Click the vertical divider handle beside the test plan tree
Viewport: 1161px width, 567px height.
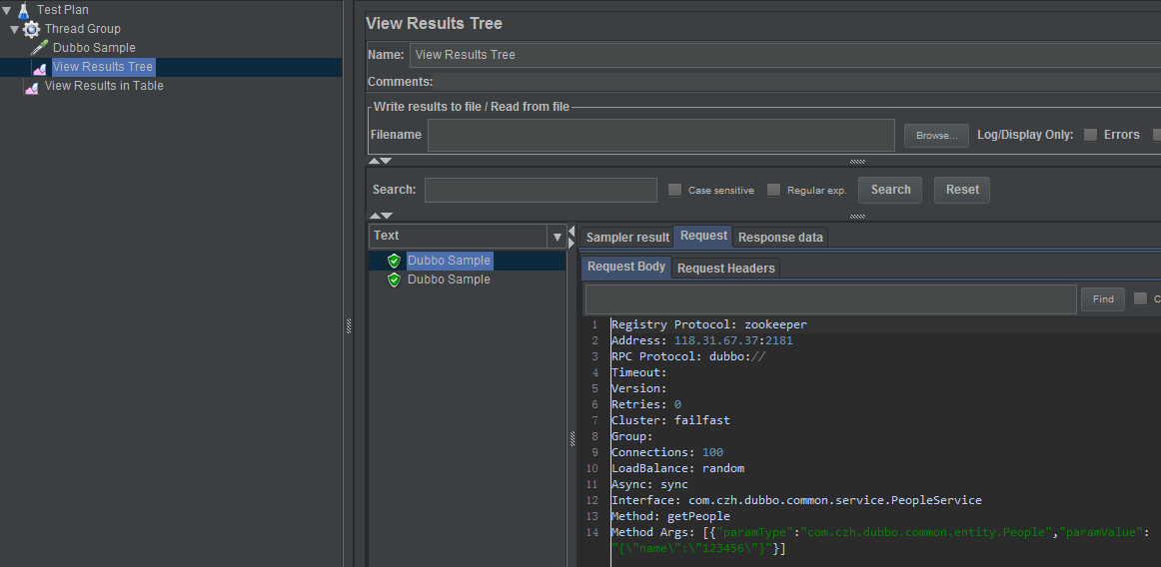[348, 325]
